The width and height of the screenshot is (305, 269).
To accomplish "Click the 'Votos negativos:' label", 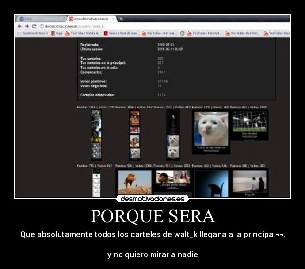I will click(94, 86).
